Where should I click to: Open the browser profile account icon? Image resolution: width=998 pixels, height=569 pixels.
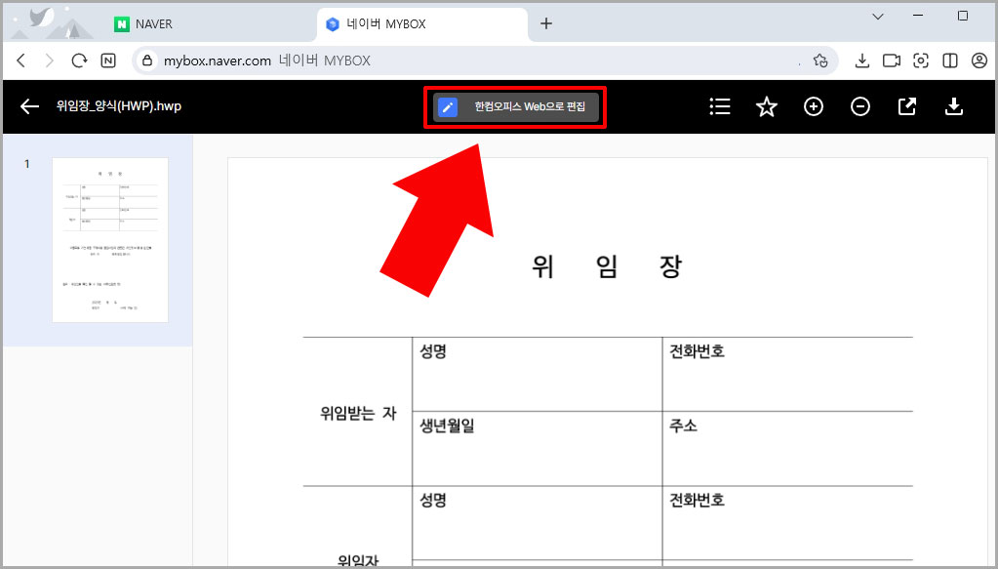pos(979,60)
